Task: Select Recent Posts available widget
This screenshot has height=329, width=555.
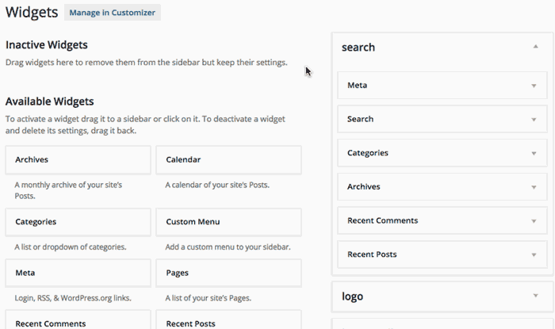Action: [x=228, y=319]
